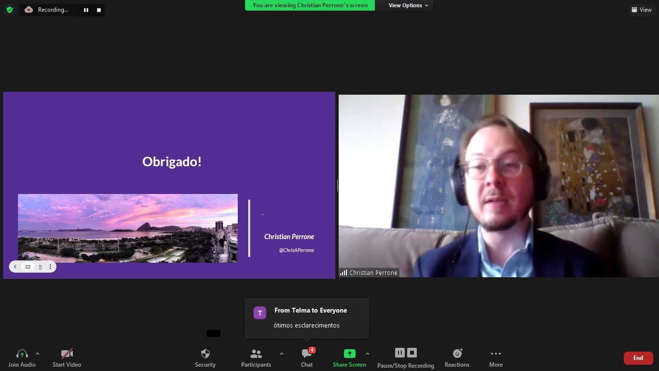
Task: Expand share screen options arrow
Action: (x=368, y=354)
